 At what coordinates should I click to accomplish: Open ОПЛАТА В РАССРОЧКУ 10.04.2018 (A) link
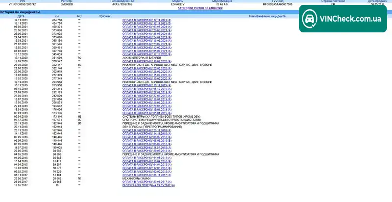(x=147, y=161)
